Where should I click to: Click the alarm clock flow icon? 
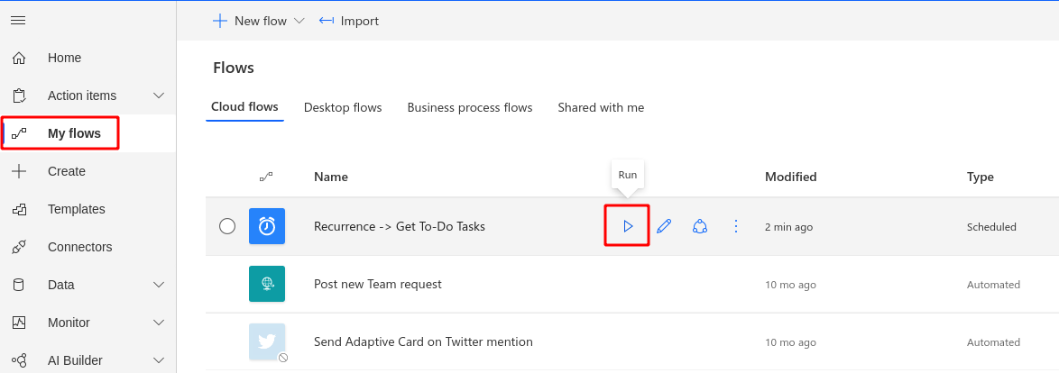point(267,226)
